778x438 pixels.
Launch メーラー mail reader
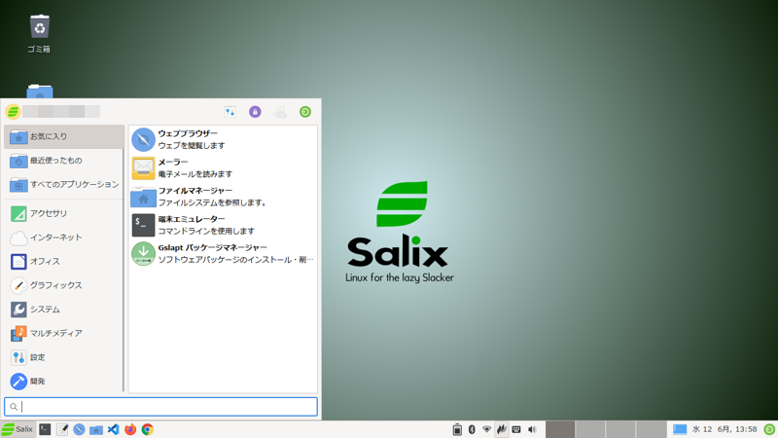(223, 167)
